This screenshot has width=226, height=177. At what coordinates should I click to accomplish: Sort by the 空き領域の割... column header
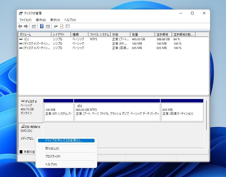pyautogui.click(x=184, y=35)
